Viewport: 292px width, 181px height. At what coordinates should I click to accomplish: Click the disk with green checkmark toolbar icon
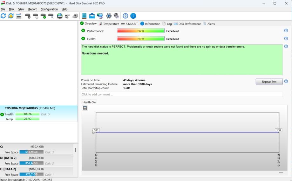[x=43, y=16]
